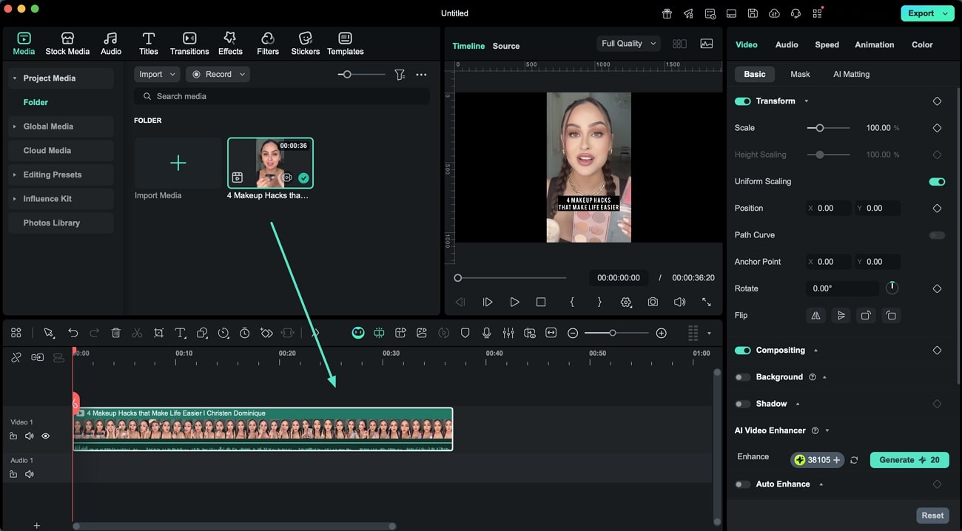962x531 pixels.
Task: Take a snapshot with the camera icon
Action: 652,302
